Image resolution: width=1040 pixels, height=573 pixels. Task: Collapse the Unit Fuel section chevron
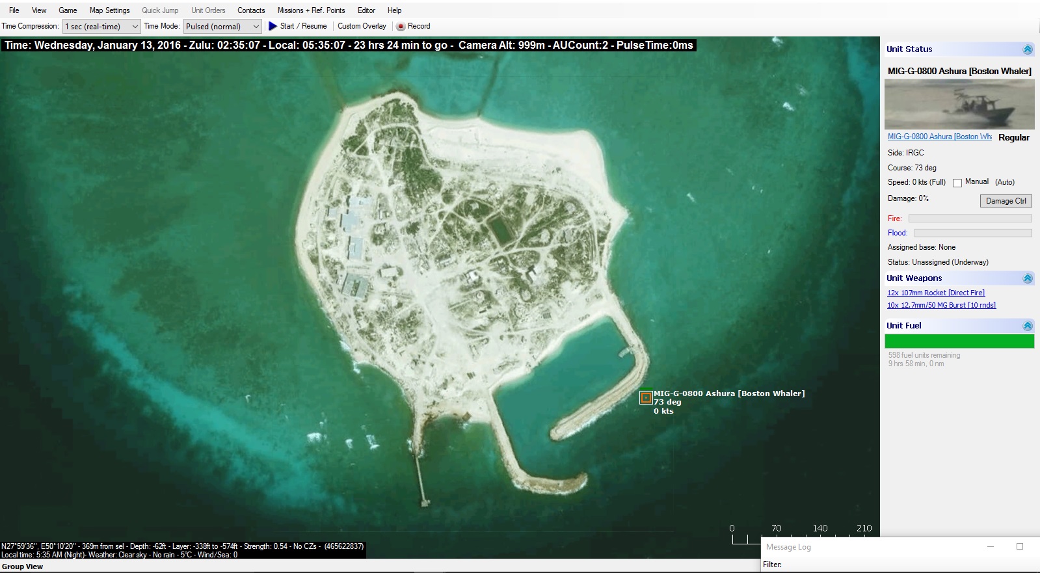pos(1028,326)
